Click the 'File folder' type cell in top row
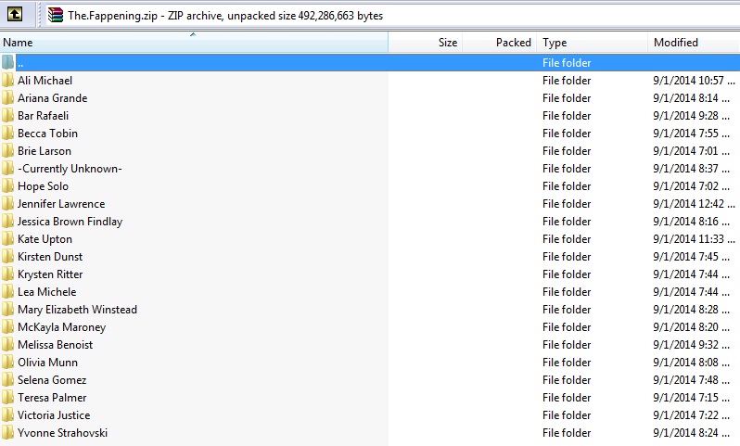 coord(567,63)
